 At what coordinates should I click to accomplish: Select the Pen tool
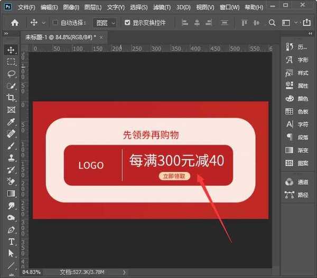pyautogui.click(x=11, y=230)
